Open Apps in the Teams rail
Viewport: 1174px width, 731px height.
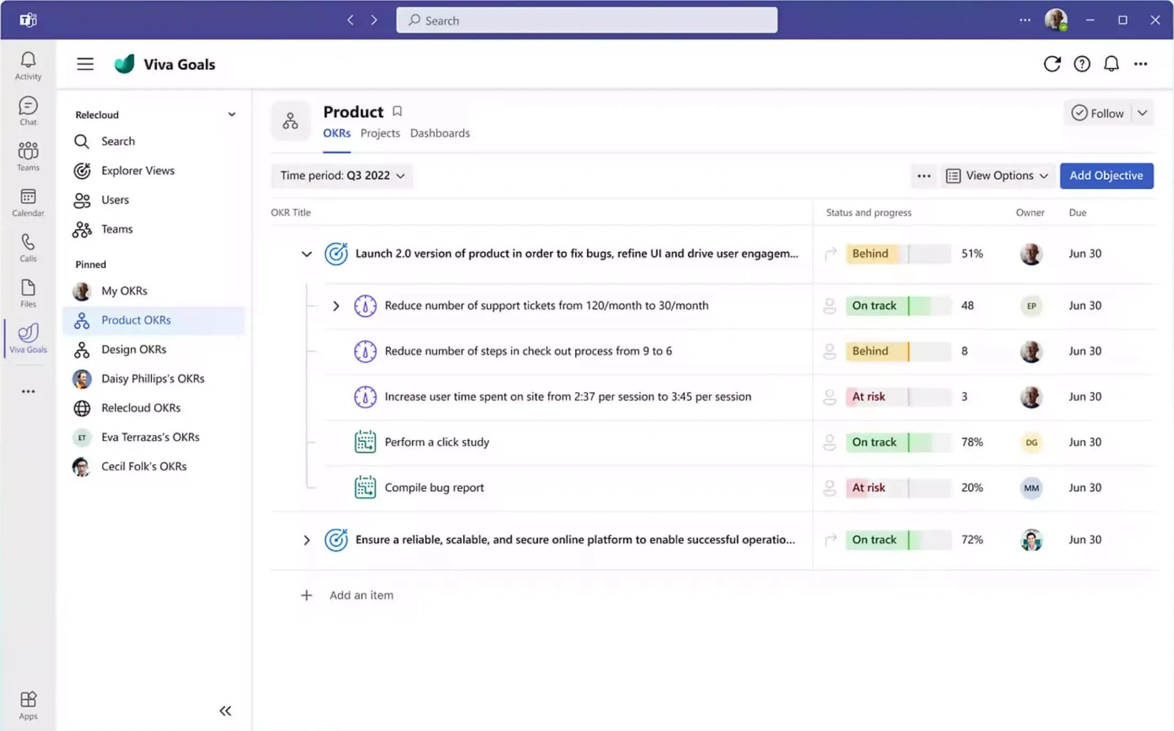pyautogui.click(x=28, y=705)
